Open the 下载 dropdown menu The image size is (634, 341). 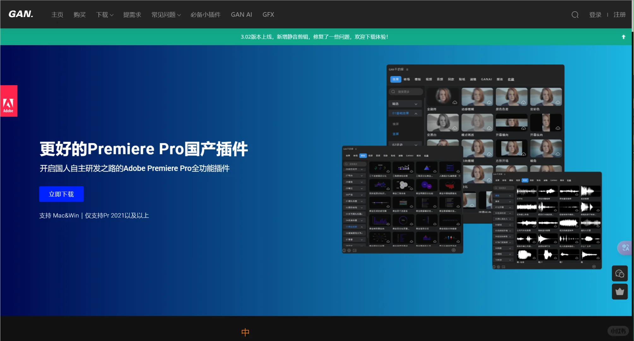(104, 15)
